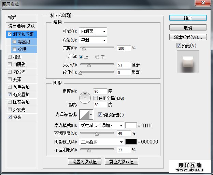Open 样式(T) dropdown showing 内斜面
The height and width of the screenshot is (175, 213).
click(93, 32)
